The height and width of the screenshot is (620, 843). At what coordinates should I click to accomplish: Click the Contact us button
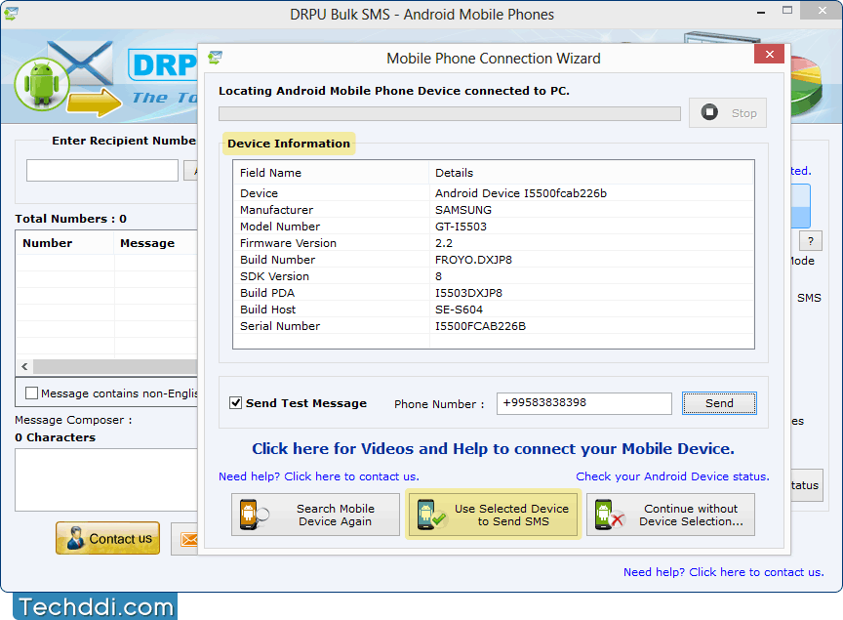click(107, 538)
